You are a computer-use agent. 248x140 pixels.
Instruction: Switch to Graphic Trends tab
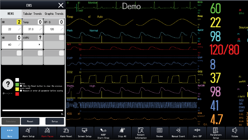[54, 14]
